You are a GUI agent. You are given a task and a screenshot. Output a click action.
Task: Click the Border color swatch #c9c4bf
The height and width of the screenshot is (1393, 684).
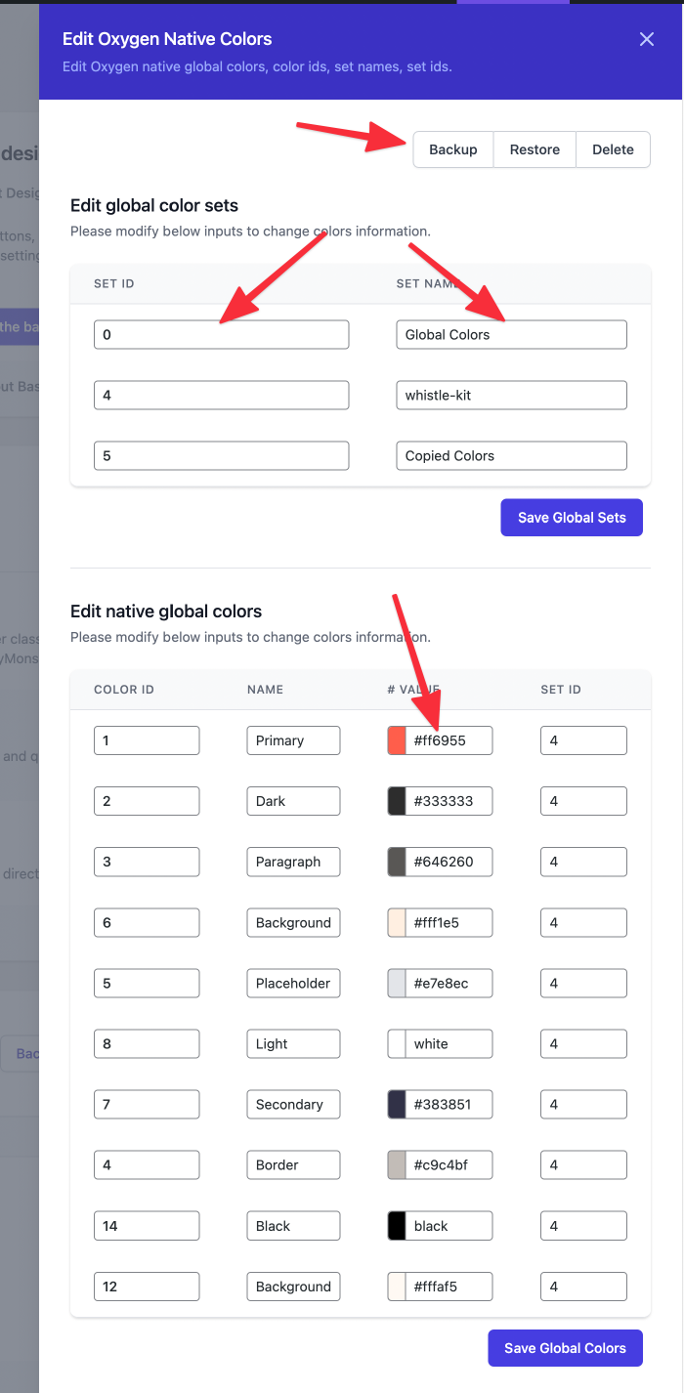pyautogui.click(x=395, y=1164)
